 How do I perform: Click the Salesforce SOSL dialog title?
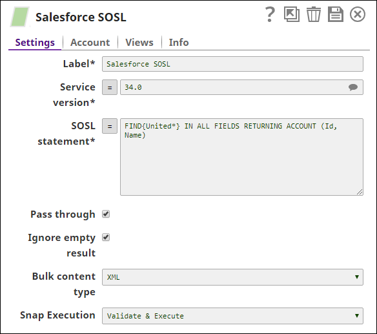point(81,17)
